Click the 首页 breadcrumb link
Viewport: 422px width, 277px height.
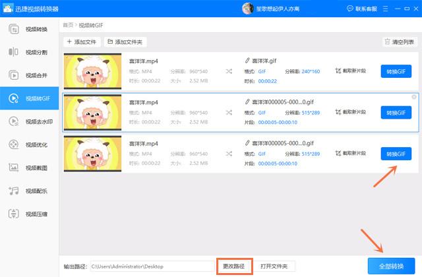68,25
